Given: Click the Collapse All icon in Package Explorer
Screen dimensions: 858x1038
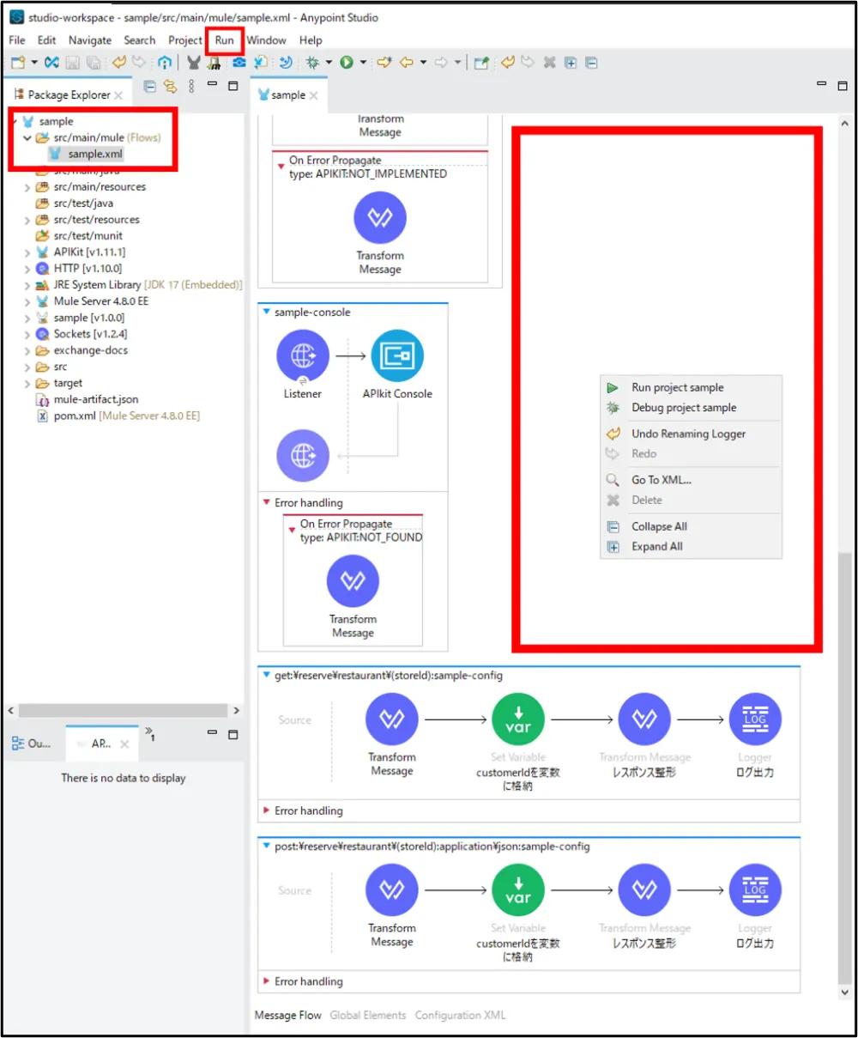Looking at the screenshot, I should tap(149, 86).
